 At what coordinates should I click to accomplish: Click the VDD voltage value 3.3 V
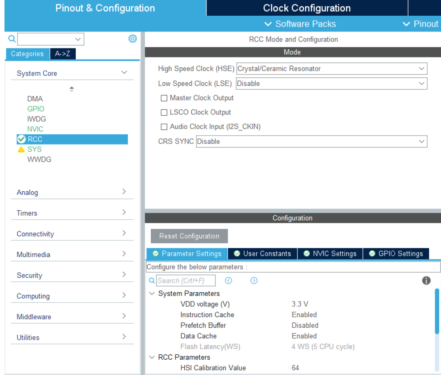click(300, 304)
